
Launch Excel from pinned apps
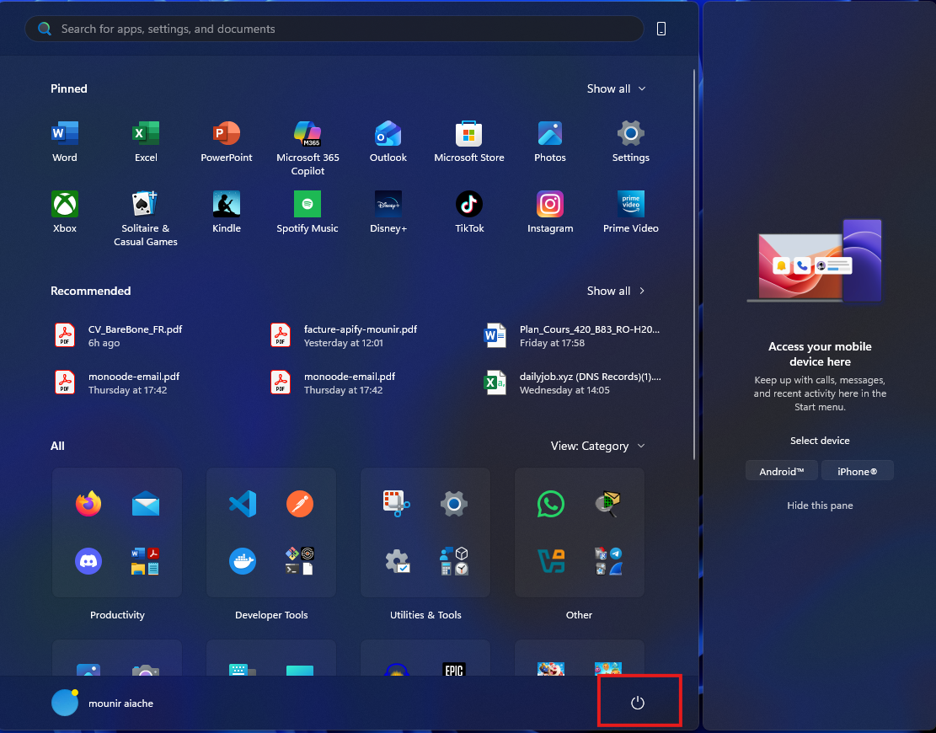tap(146, 142)
